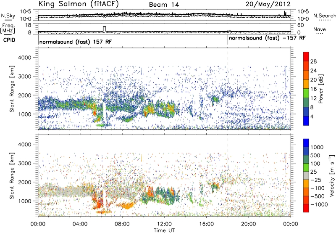Screen dimensions: 336x233
Task: Click the blue bottom of Power colorbar
Action: coord(306,122)
